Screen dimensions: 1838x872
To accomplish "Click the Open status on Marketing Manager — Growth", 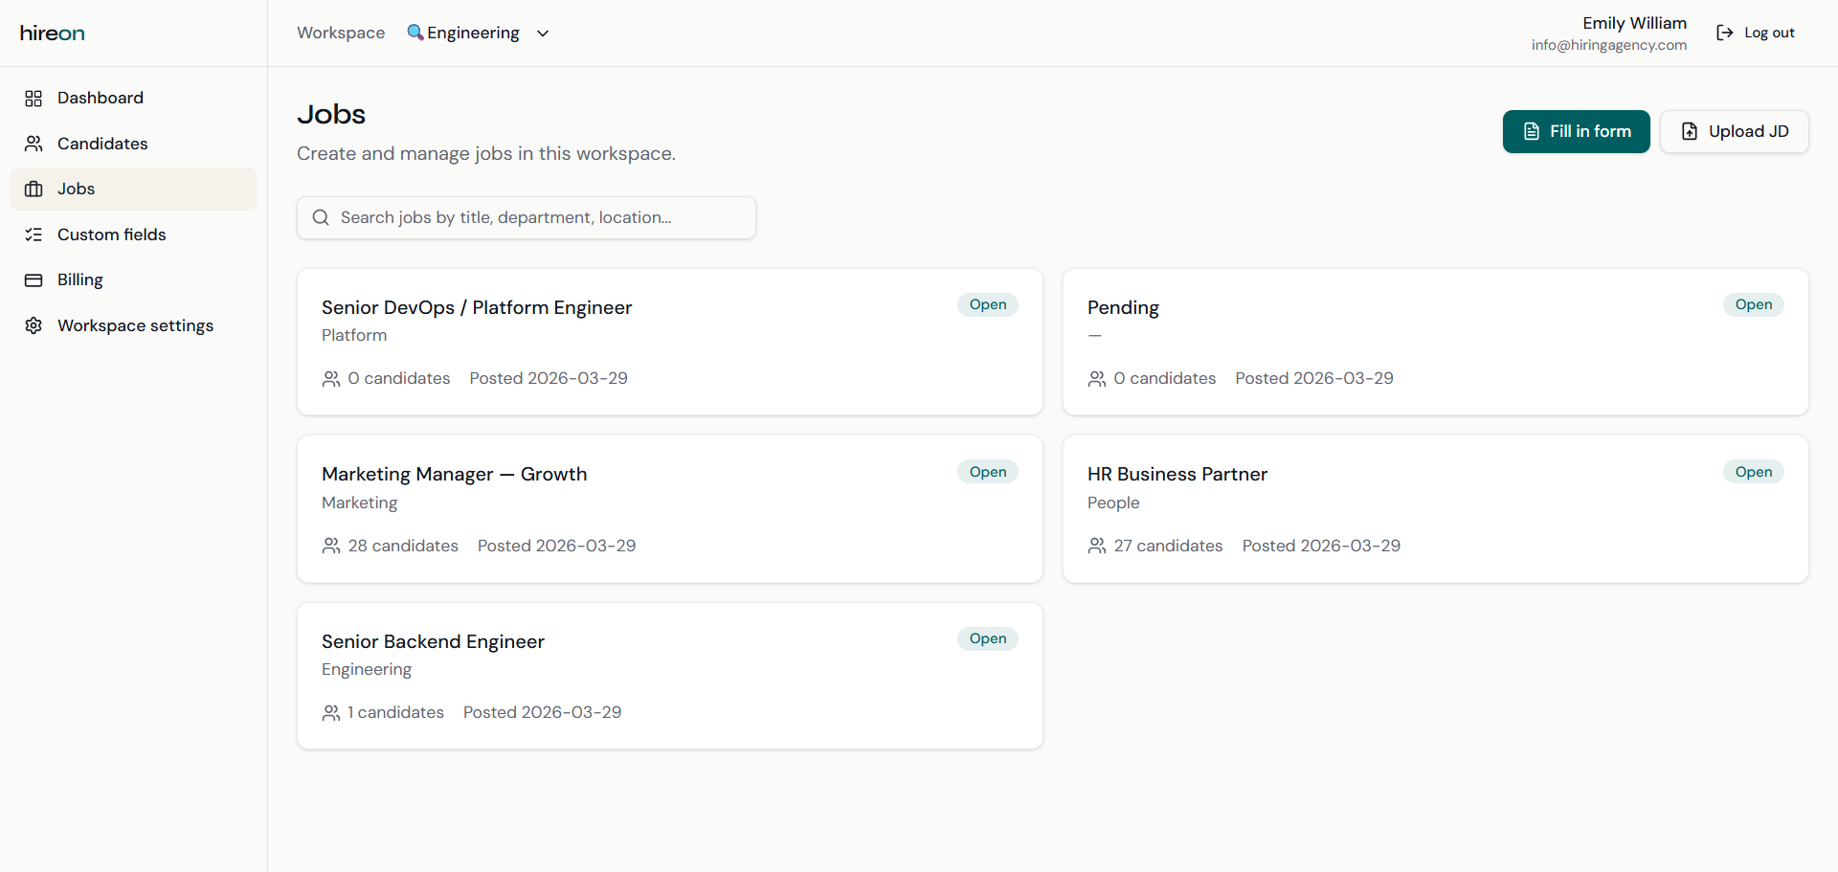I will point(987,471).
